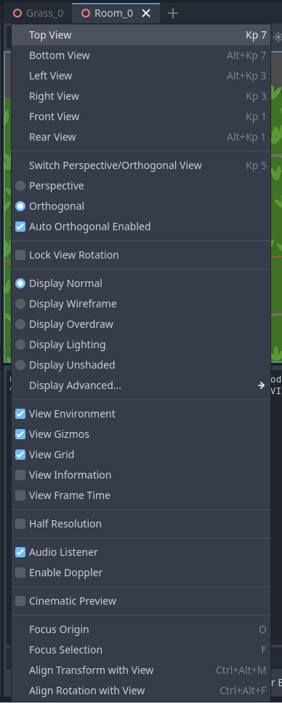The height and width of the screenshot is (703, 282).
Task: Select the Perspective radio option
Action: 141,186
